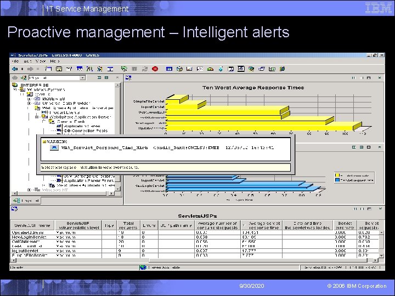Collapse the Windows Systems tree node
The width and height of the screenshot is (395, 296).
click(15, 89)
